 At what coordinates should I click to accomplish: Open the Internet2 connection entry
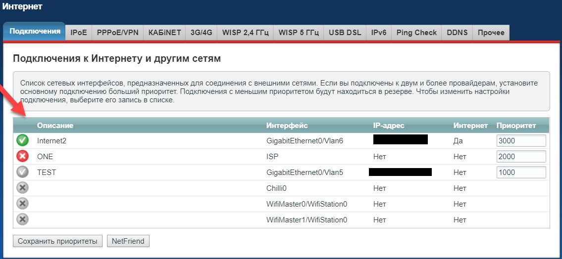pos(51,141)
